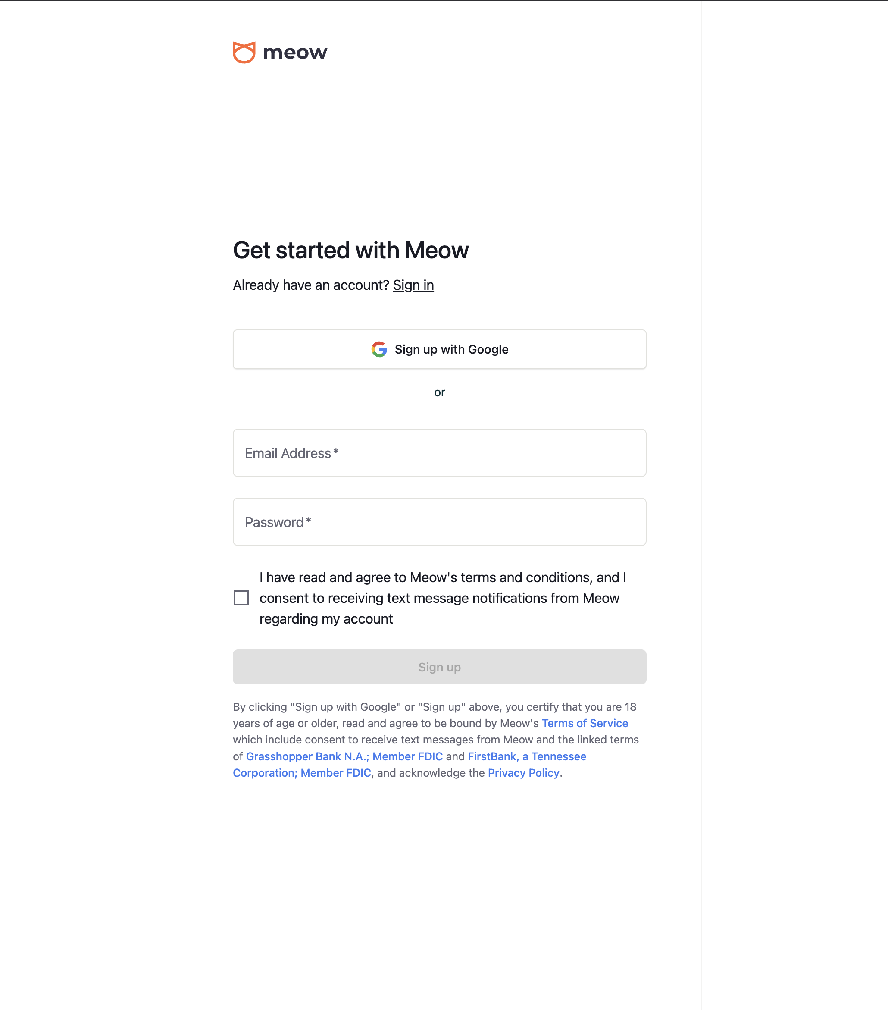Viewport: 888px width, 1010px height.
Task: Open the Sign in link
Action: click(x=413, y=285)
